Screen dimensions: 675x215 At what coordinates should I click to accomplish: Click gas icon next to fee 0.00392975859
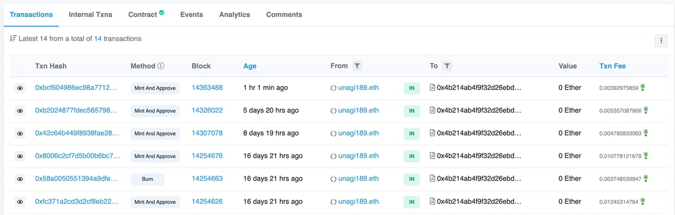pyautogui.click(x=642, y=87)
